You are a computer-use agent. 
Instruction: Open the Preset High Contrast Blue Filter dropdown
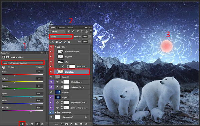coord(26,63)
